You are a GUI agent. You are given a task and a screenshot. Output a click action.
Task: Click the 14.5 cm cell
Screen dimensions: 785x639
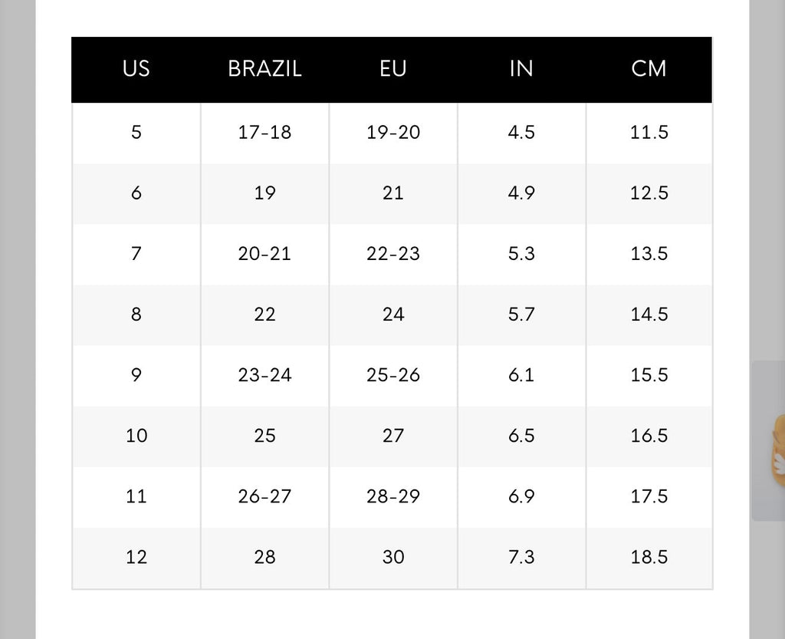coord(649,315)
